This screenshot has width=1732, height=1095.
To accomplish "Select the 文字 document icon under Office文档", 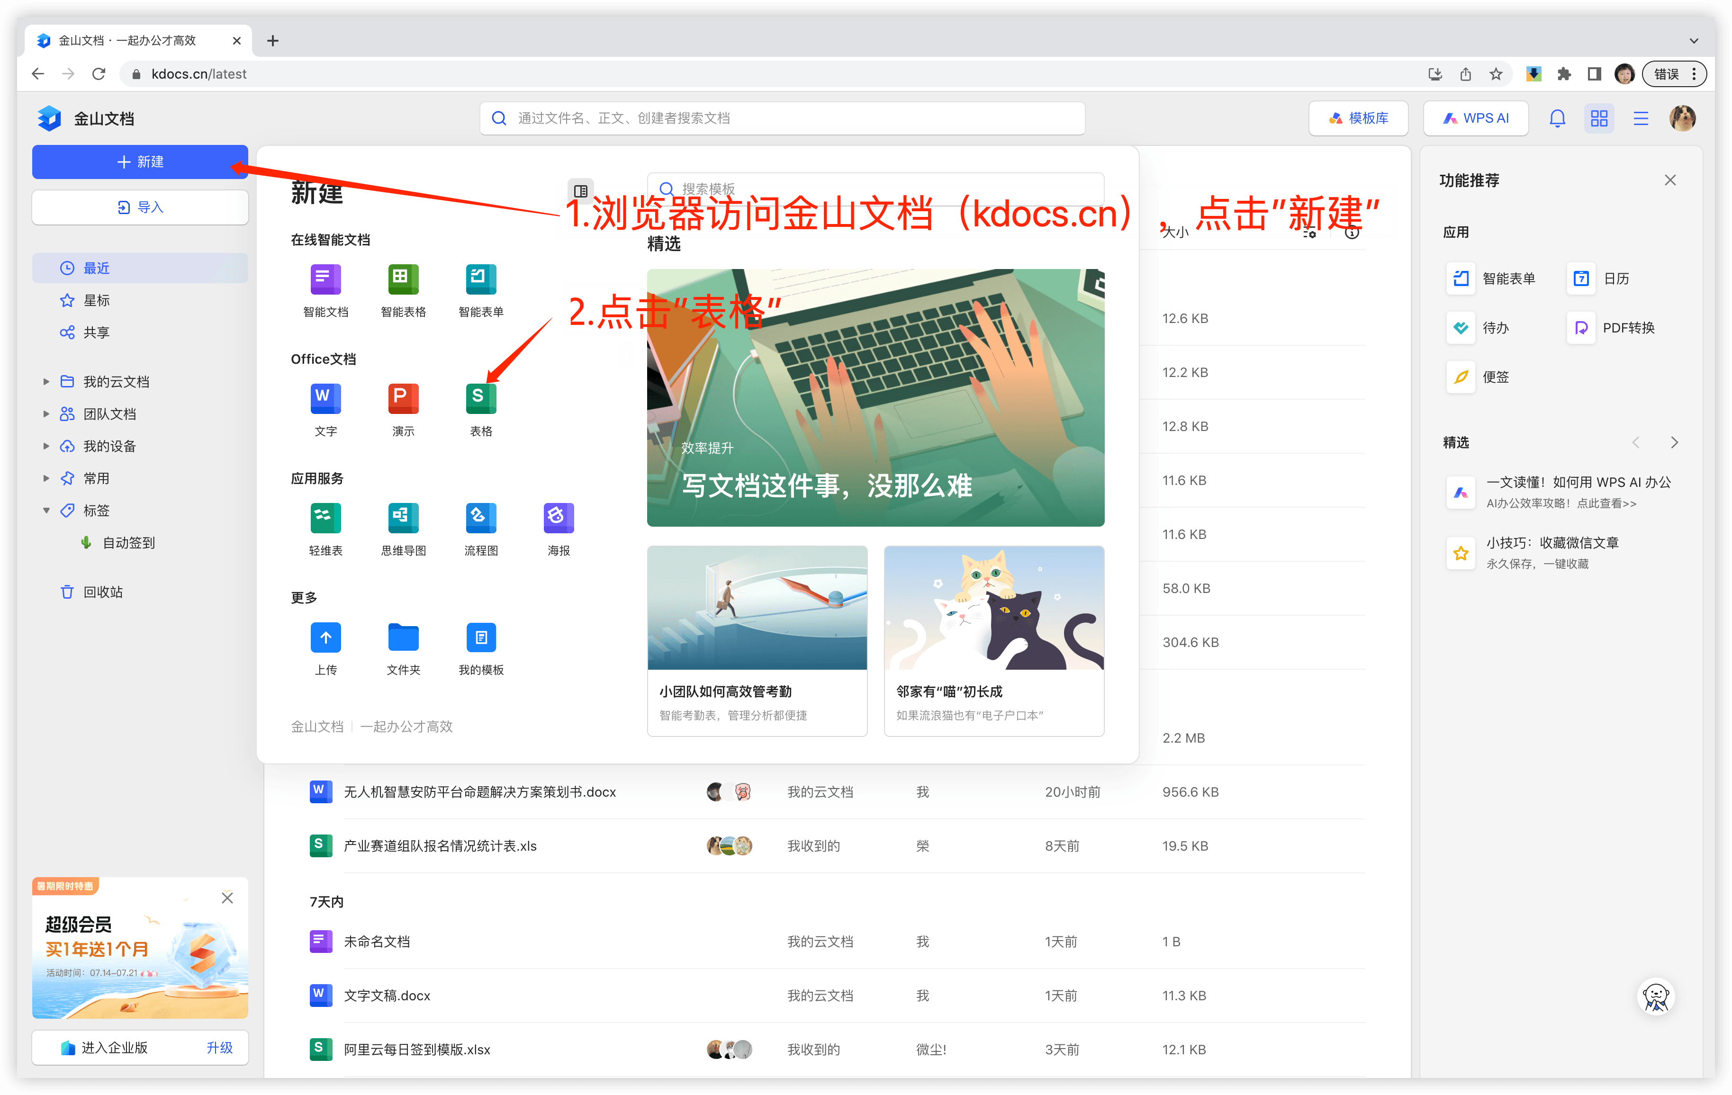I will [325, 397].
